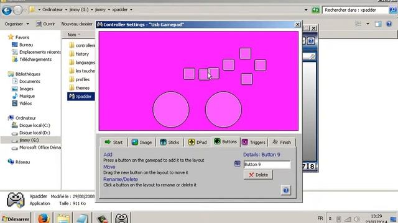Switch to the DPad tab
This screenshot has height=223, width=398.
pyautogui.click(x=198, y=142)
